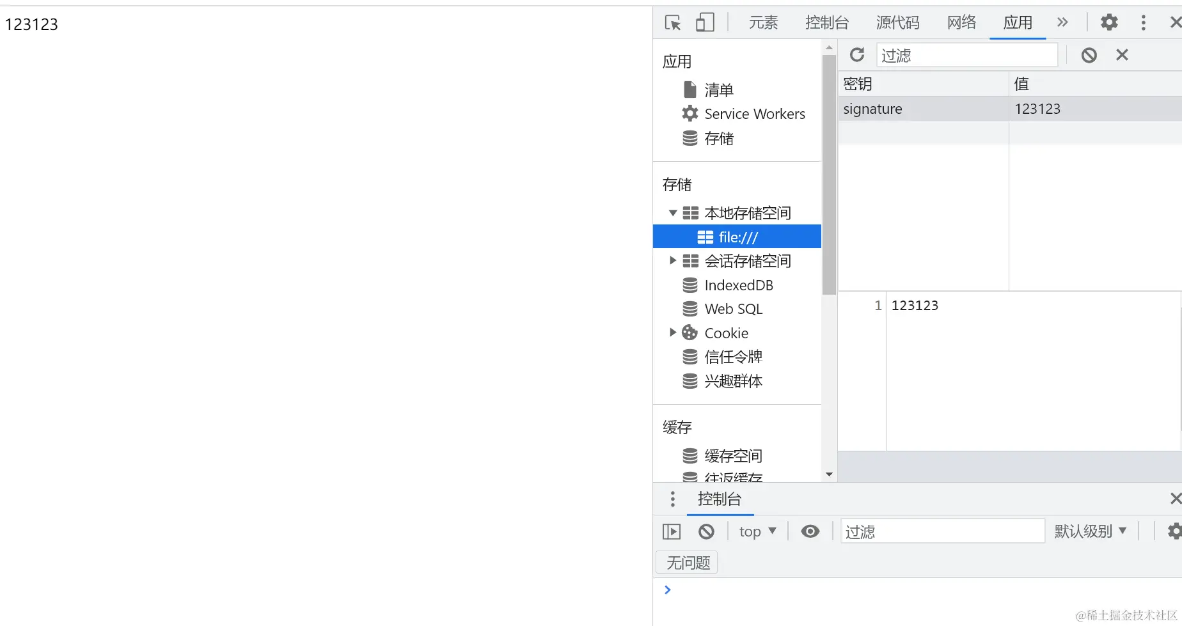
Task: Focus the console 过滤 input field
Action: (x=943, y=531)
